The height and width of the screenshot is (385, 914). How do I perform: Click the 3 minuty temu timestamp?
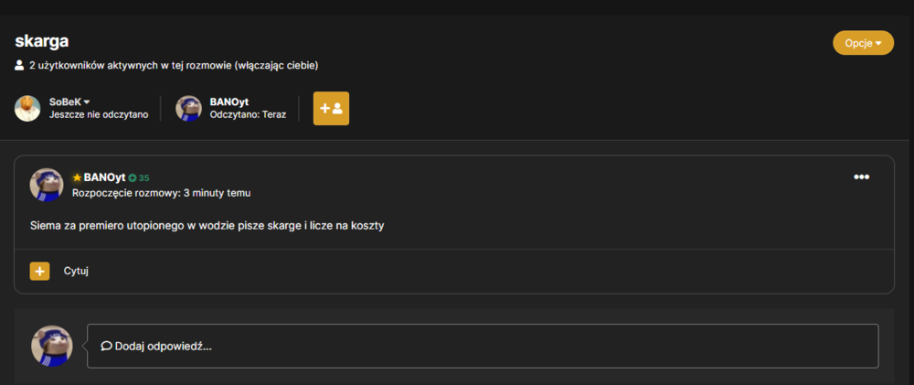(x=217, y=193)
